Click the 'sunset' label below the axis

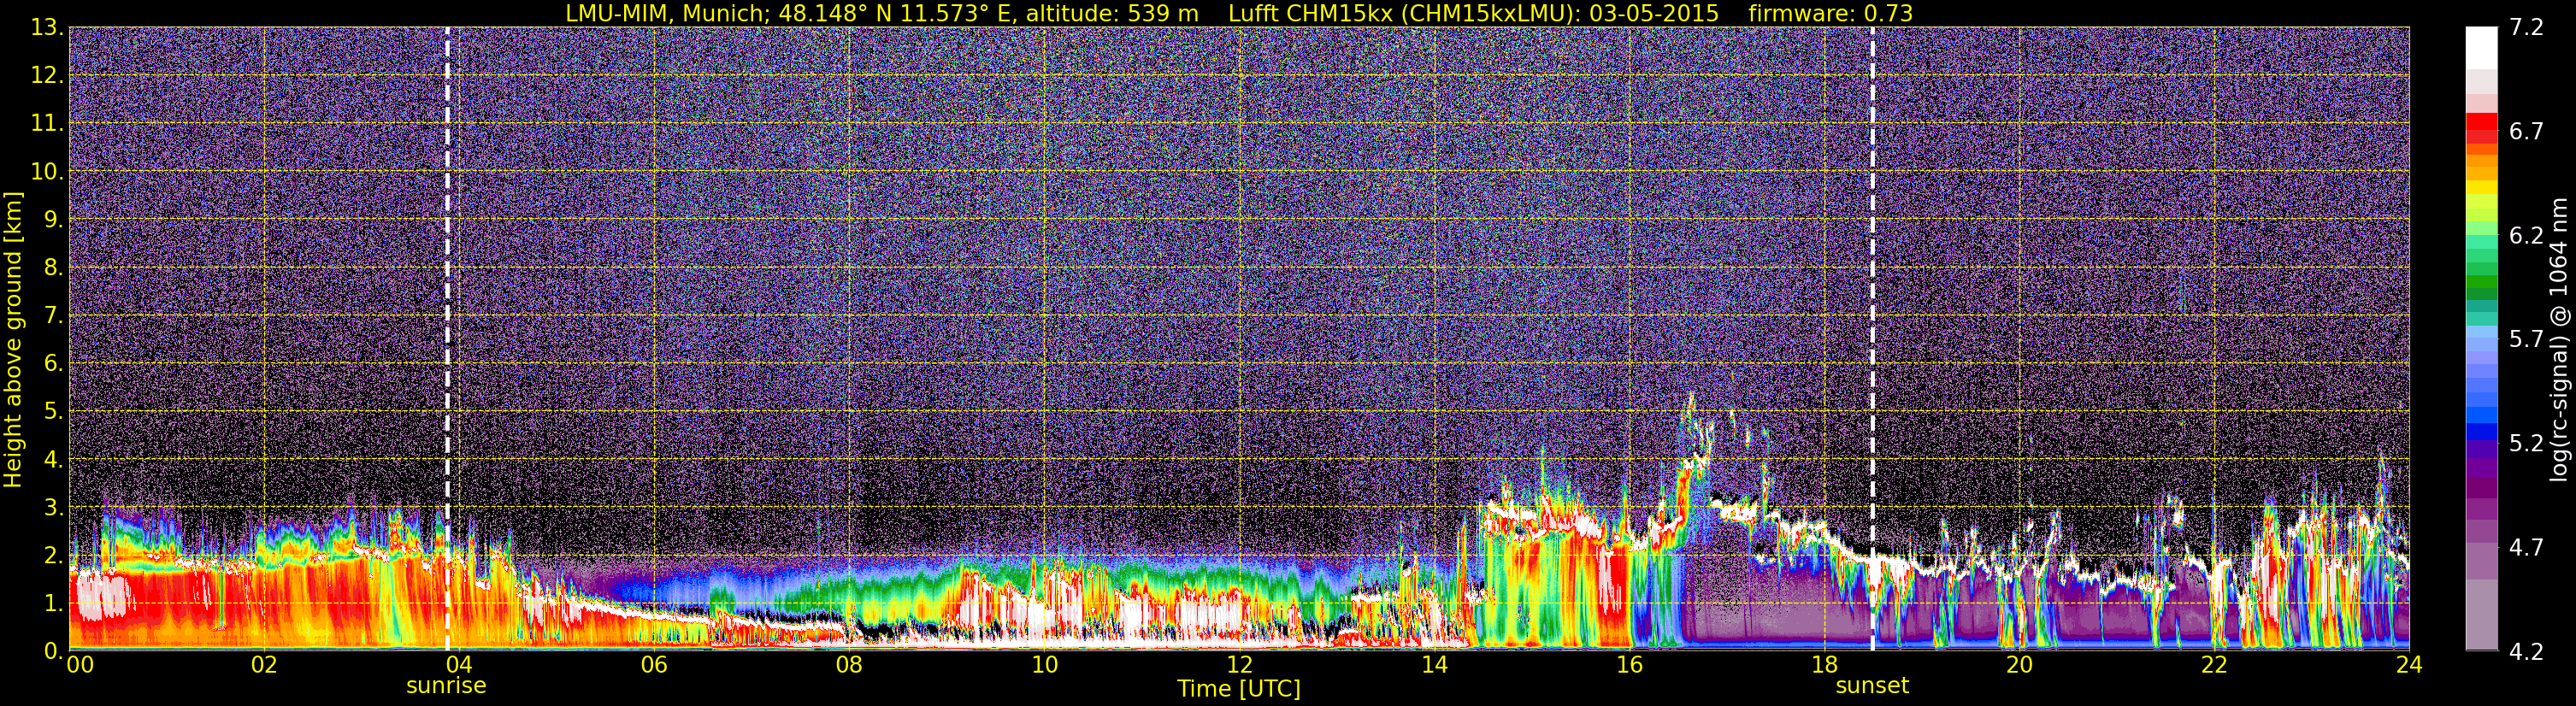pyautogui.click(x=1872, y=685)
